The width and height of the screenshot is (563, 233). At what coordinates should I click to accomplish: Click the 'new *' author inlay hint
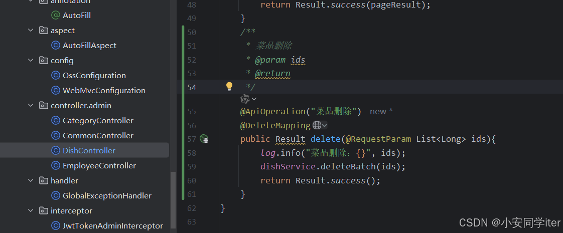pos(381,111)
